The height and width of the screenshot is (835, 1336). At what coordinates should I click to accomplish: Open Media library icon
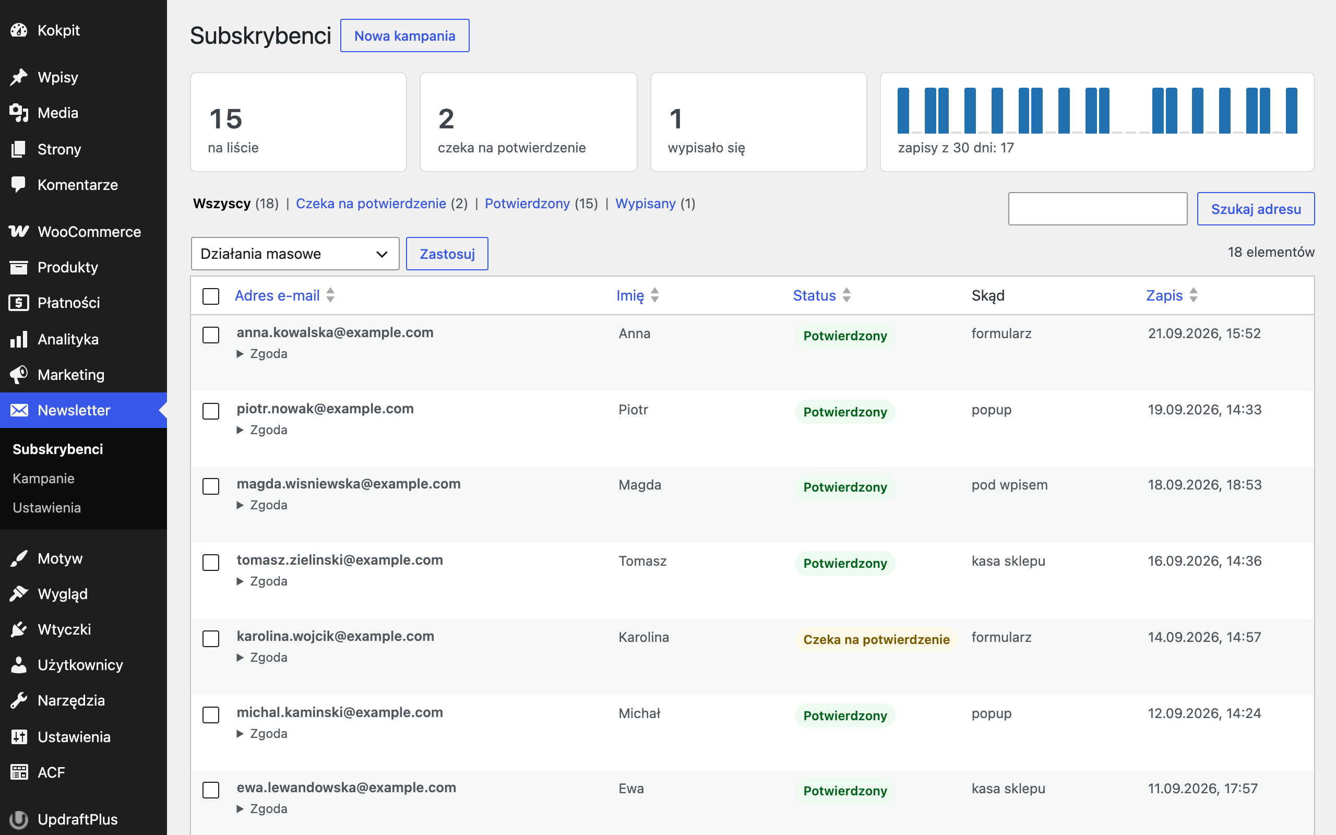click(x=19, y=113)
